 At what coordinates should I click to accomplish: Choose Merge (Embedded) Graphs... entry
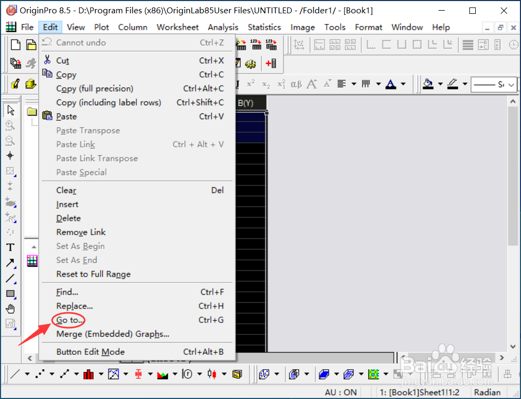tap(137, 334)
